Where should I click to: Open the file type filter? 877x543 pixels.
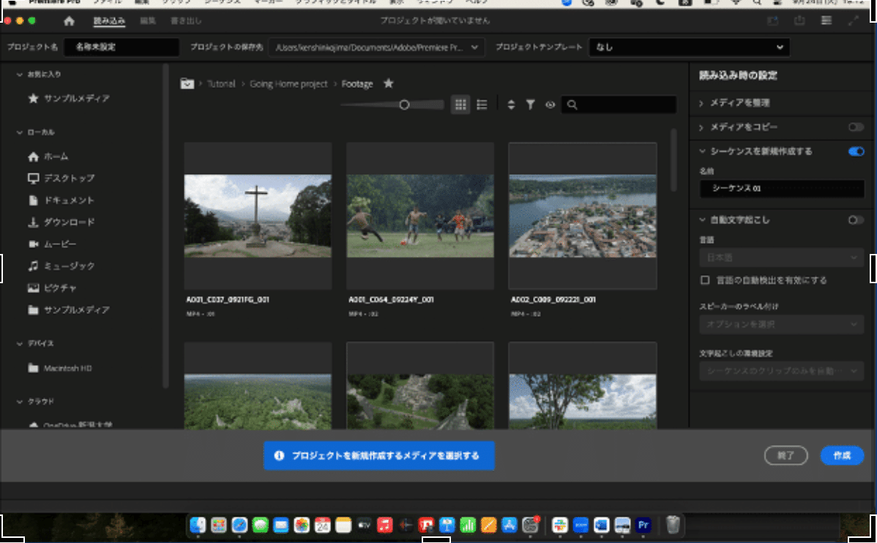pyautogui.click(x=530, y=105)
